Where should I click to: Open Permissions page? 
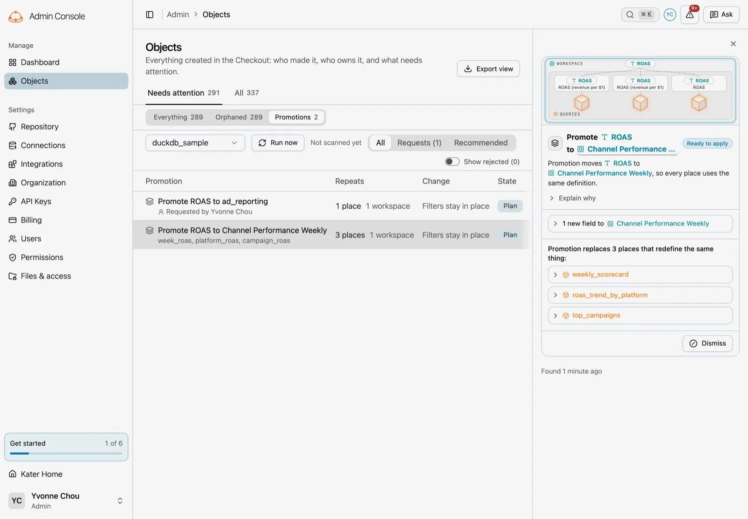pyautogui.click(x=66, y=257)
